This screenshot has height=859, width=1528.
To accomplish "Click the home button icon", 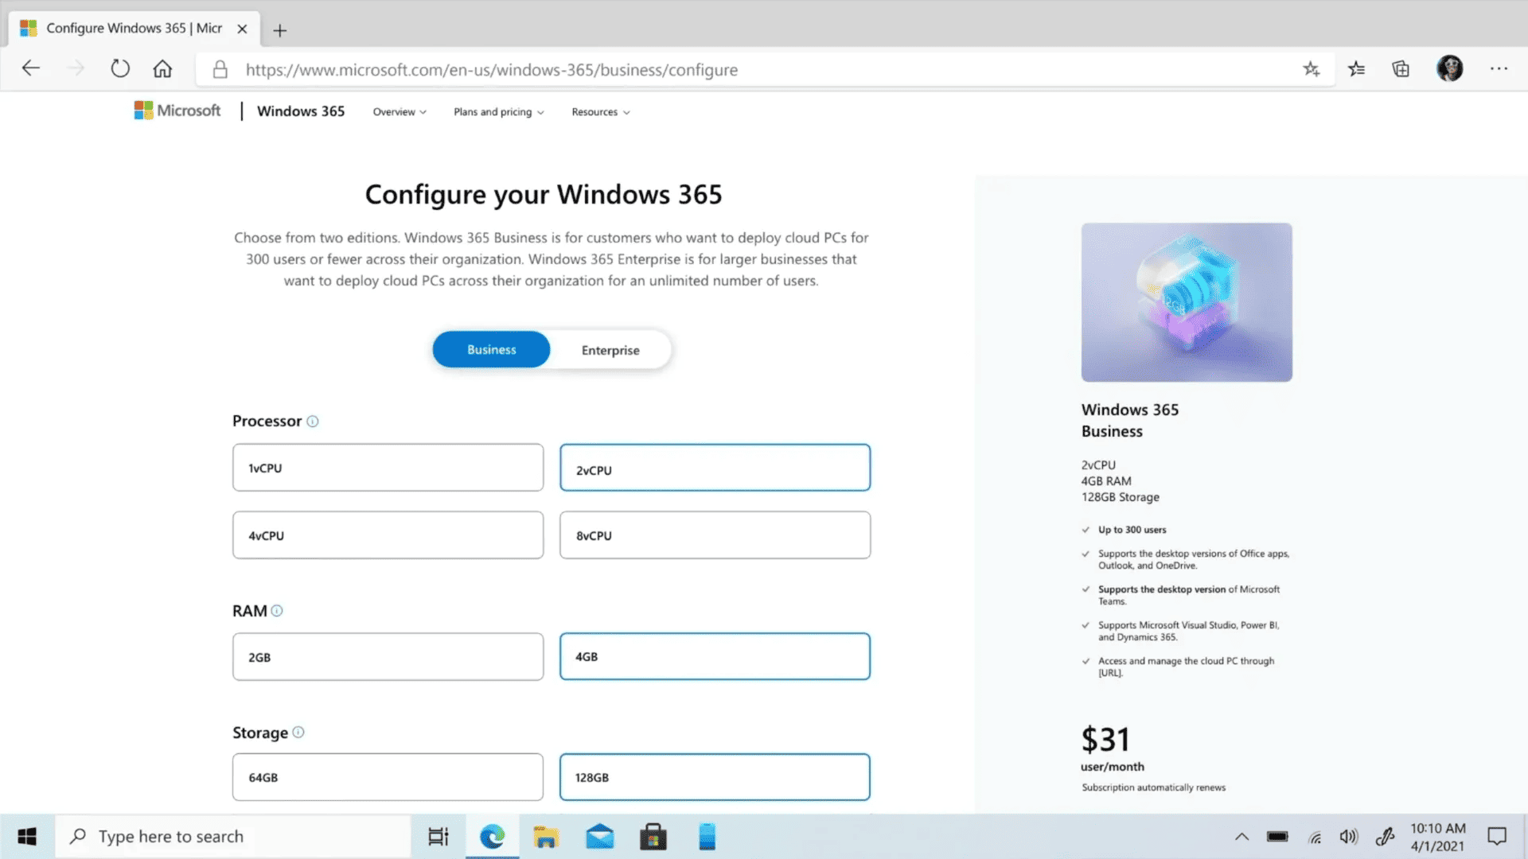I will point(162,69).
